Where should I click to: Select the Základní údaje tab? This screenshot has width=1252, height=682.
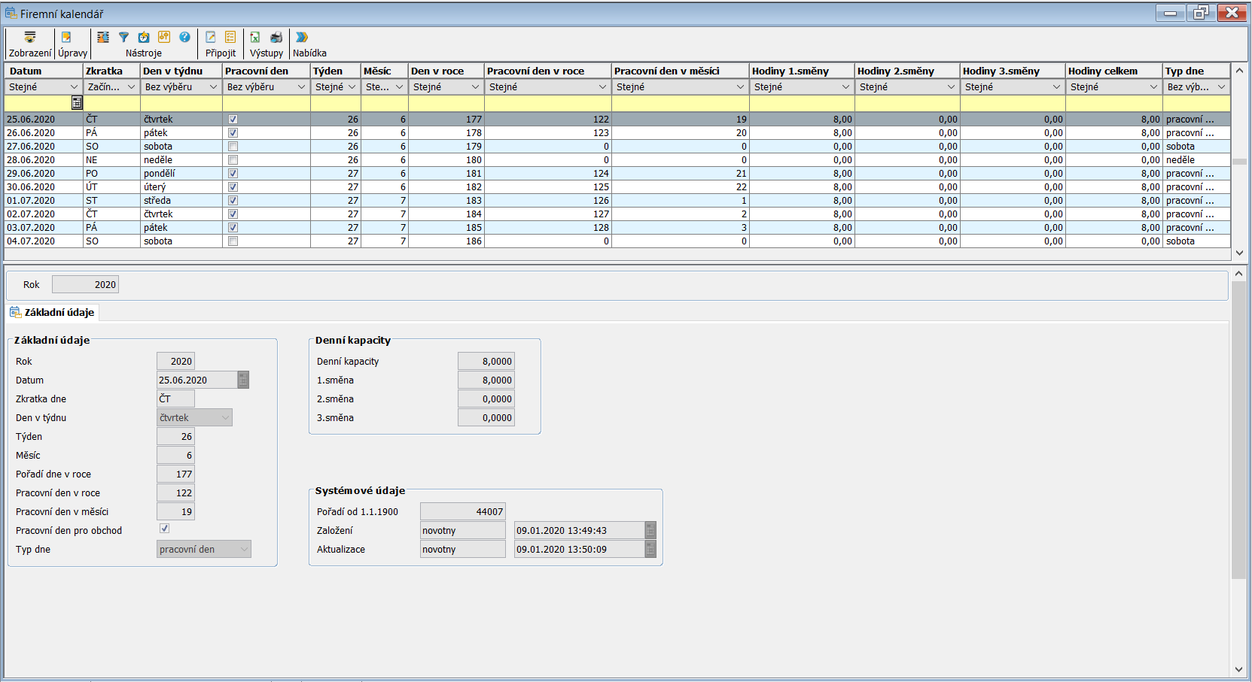[x=53, y=312]
